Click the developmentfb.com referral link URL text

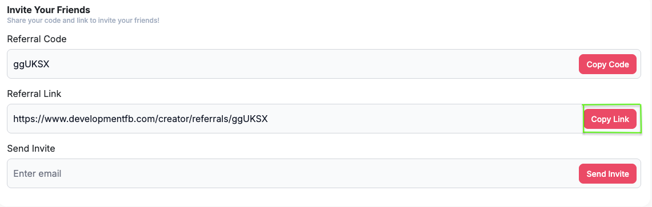point(141,119)
